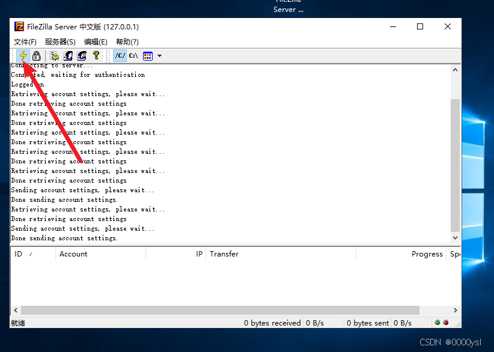This screenshot has height=352, width=494.
Task: Click the horizontal scrollbar left arrow
Action: point(16,310)
